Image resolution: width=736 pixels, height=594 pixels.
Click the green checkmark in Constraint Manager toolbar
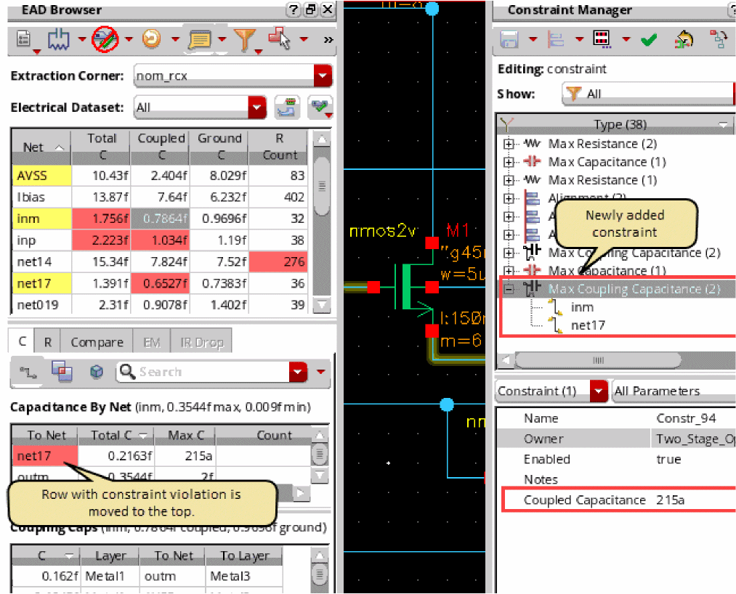(649, 40)
